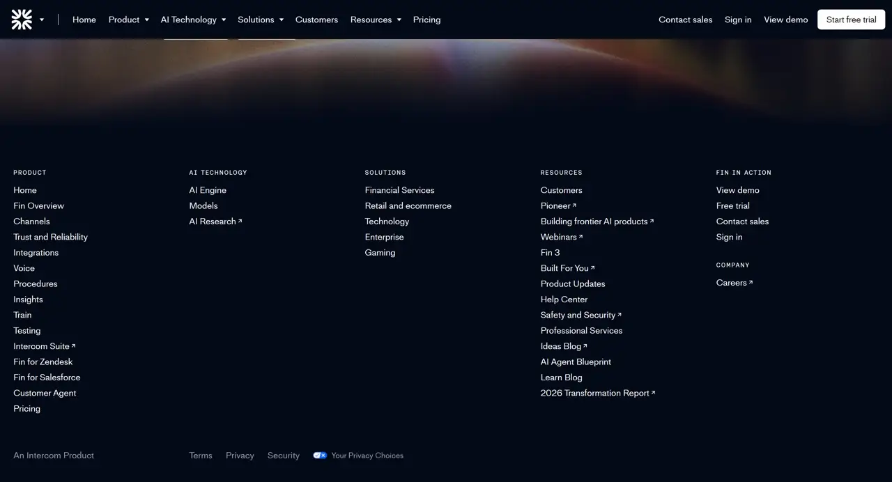Expand the Solutions nav dropdown
Screen dimensions: 892x482
pyautogui.click(x=260, y=20)
